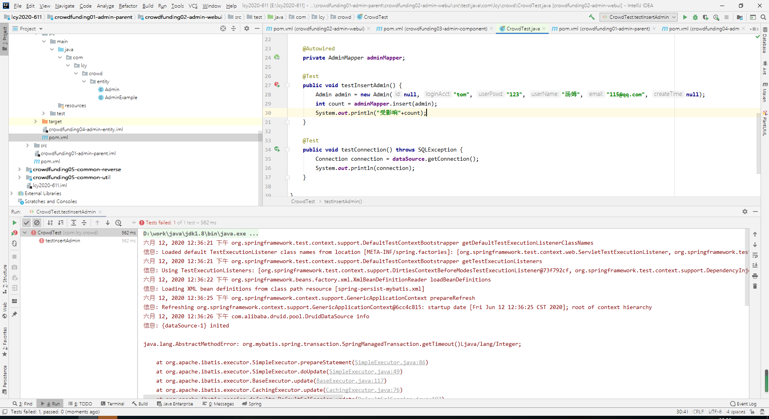This screenshot has width=769, height=419.
Task: Rerun failed tests icon
Action: (x=14, y=233)
